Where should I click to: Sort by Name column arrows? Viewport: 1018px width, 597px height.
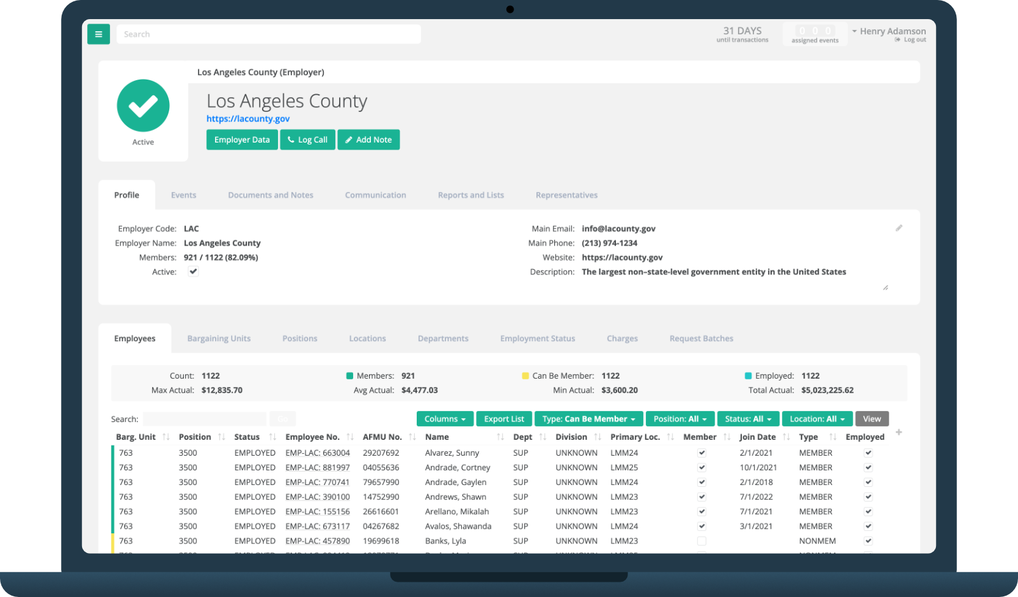[x=500, y=437]
